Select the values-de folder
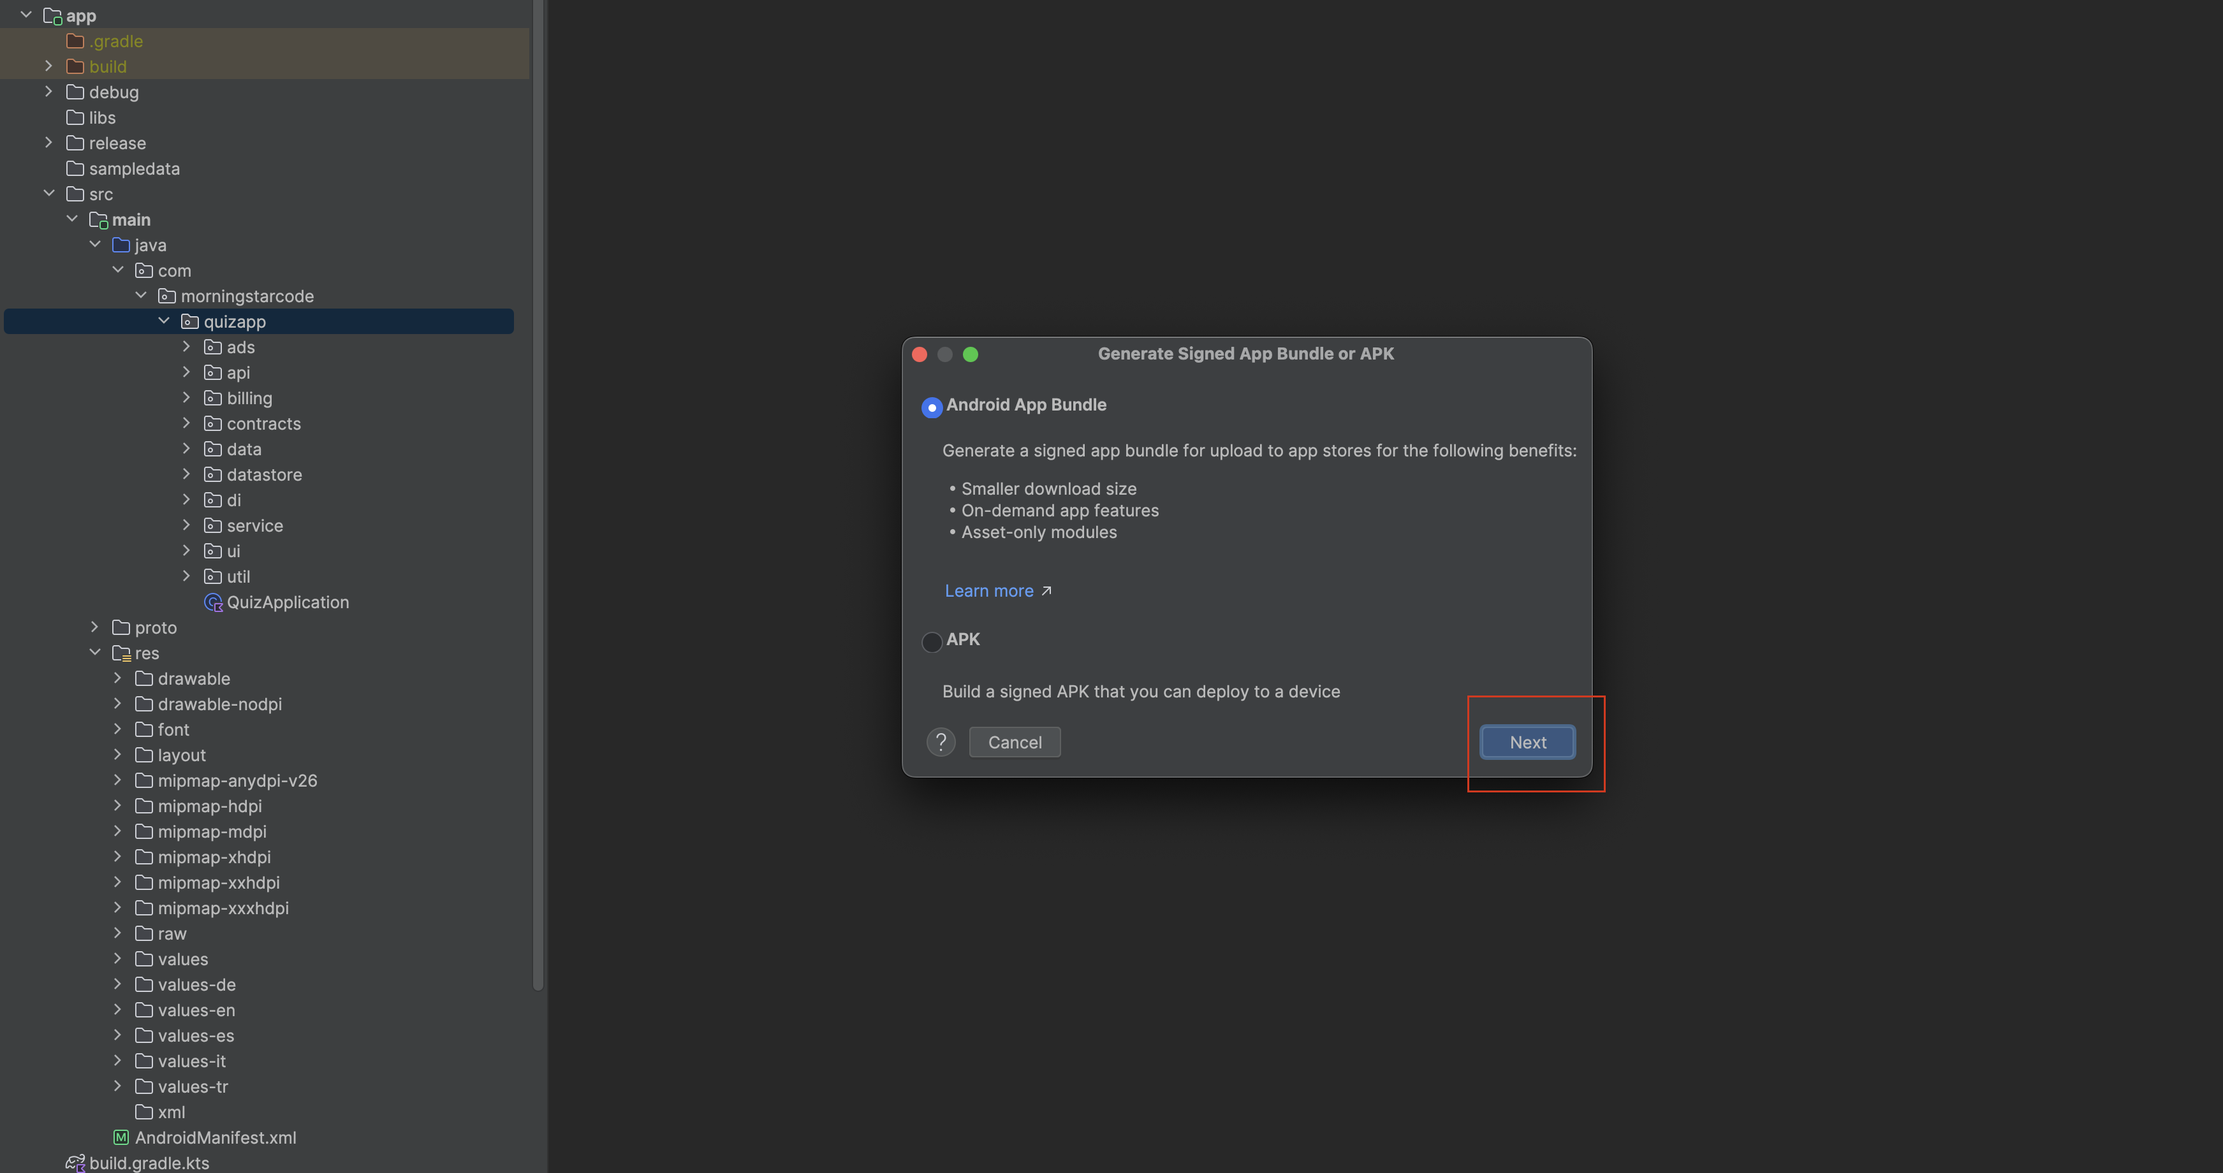The height and width of the screenshot is (1173, 2223). pos(259,984)
